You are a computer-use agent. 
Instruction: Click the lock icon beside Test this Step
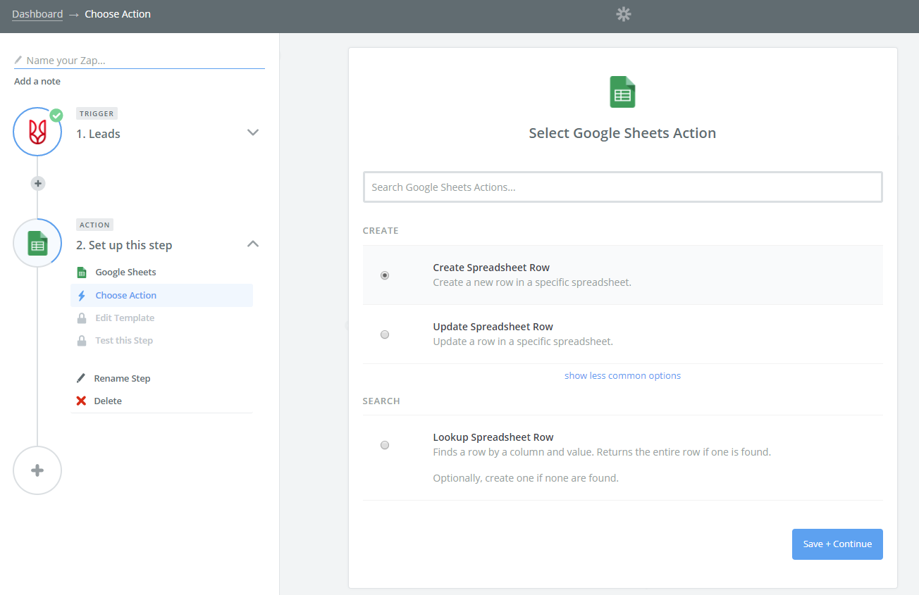[82, 340]
